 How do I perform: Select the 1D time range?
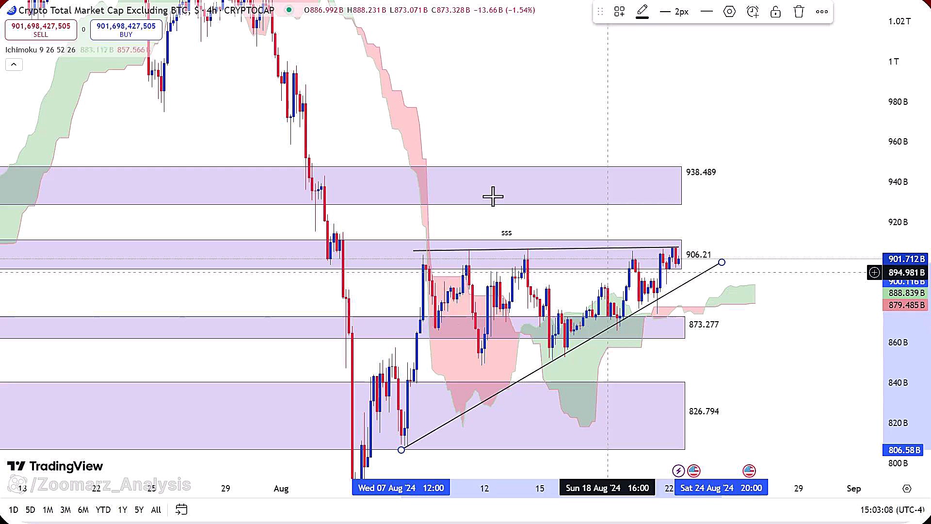(x=14, y=509)
